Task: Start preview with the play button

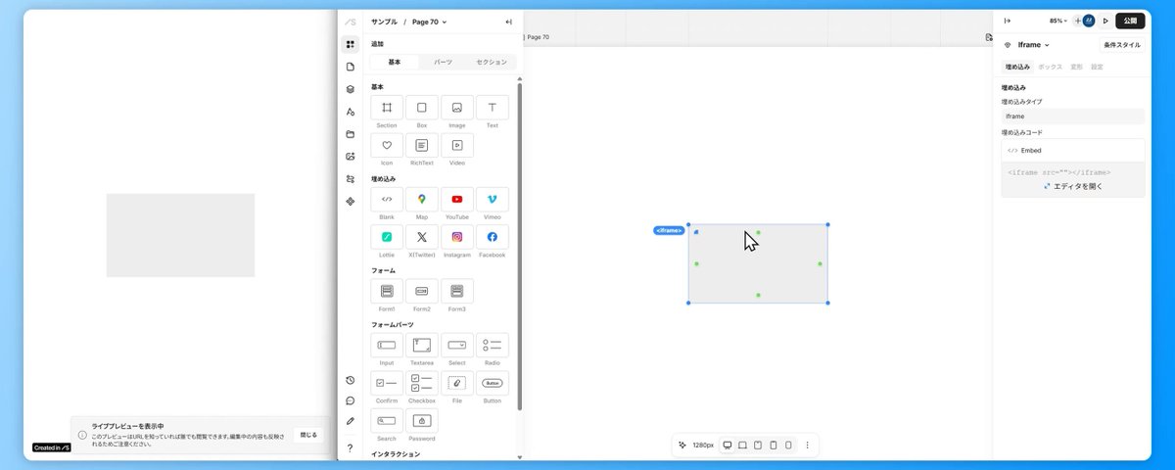Action: (1105, 21)
